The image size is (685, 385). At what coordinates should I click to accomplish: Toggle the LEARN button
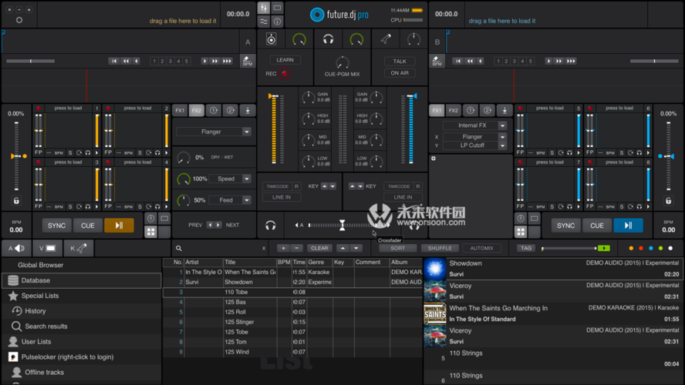point(285,60)
